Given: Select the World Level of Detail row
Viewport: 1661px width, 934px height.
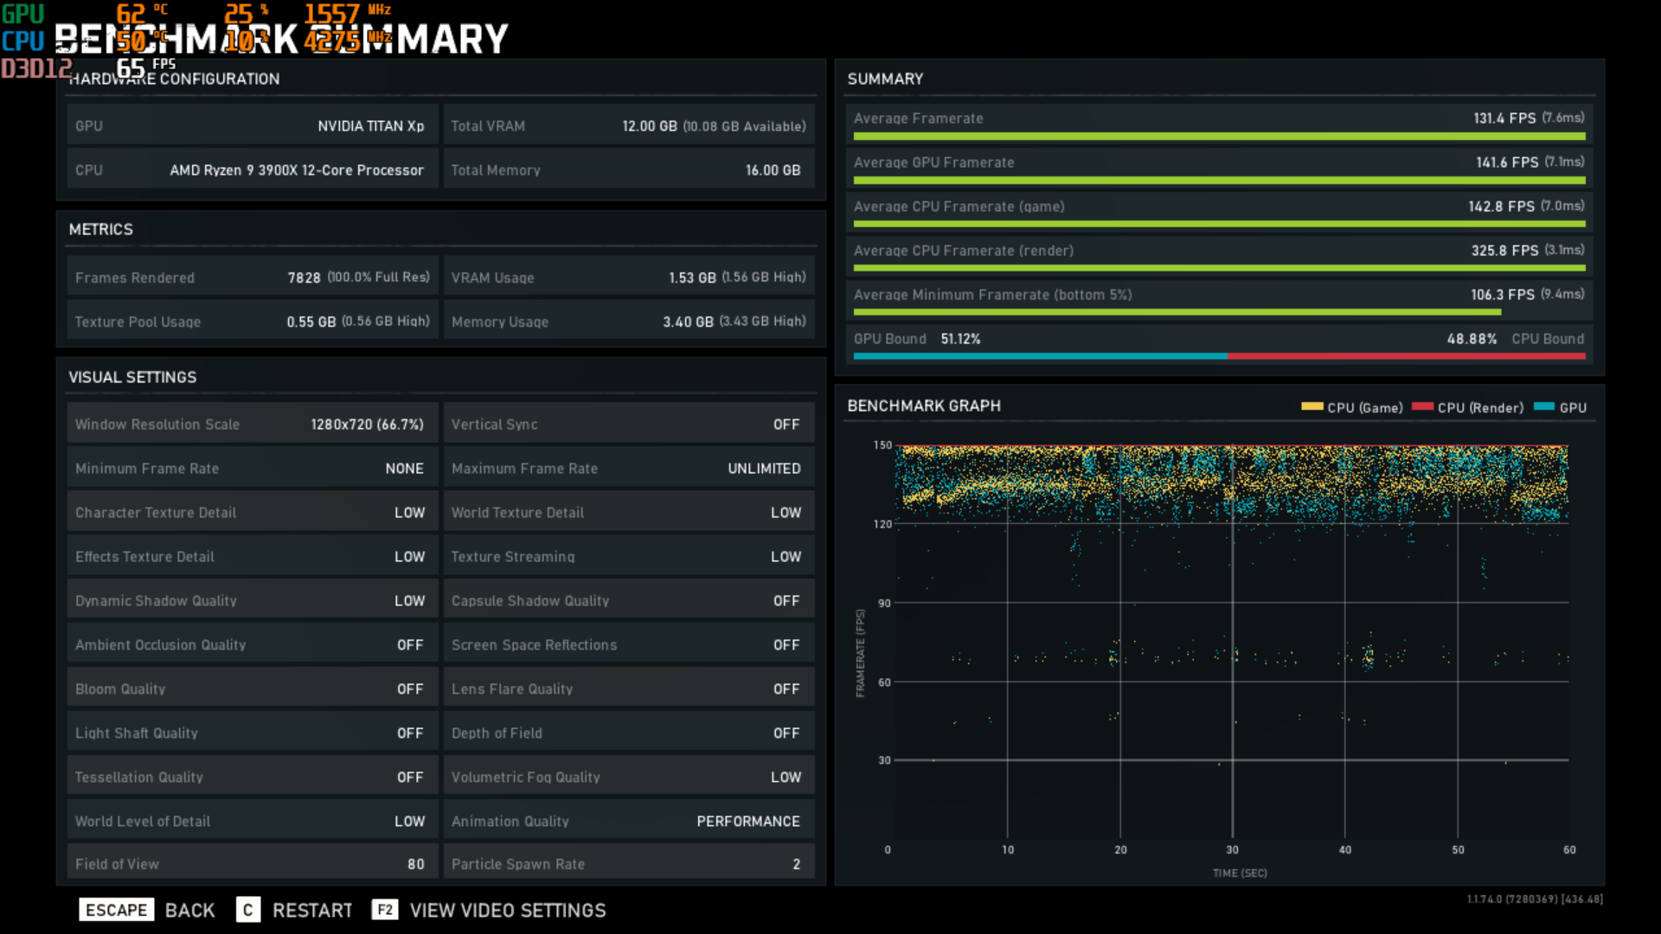Looking at the screenshot, I should point(253,821).
